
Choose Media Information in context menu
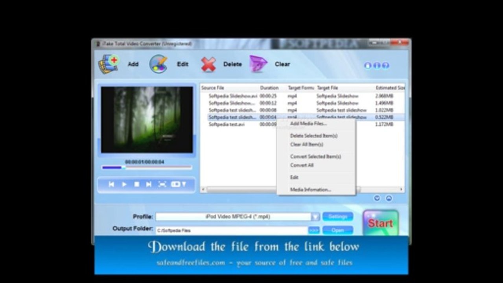tap(311, 189)
